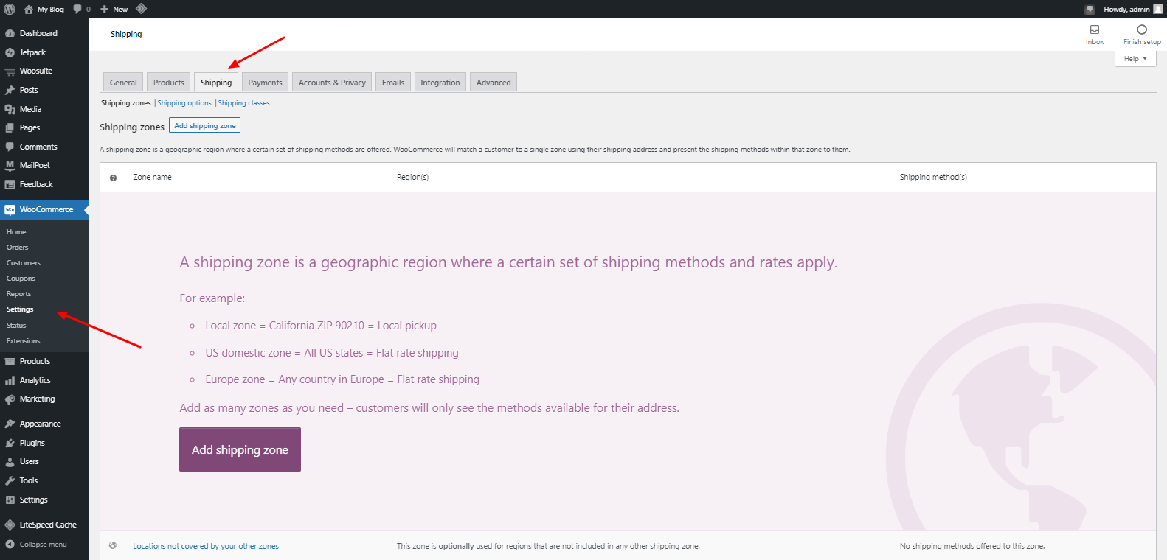
Task: Collapse the admin sidebar menu
Action: point(44,545)
